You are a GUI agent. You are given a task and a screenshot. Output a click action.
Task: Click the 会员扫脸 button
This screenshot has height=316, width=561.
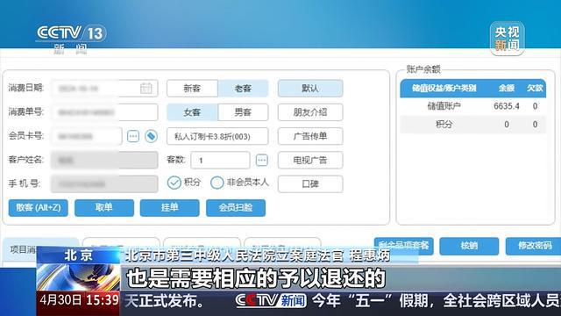(x=236, y=208)
